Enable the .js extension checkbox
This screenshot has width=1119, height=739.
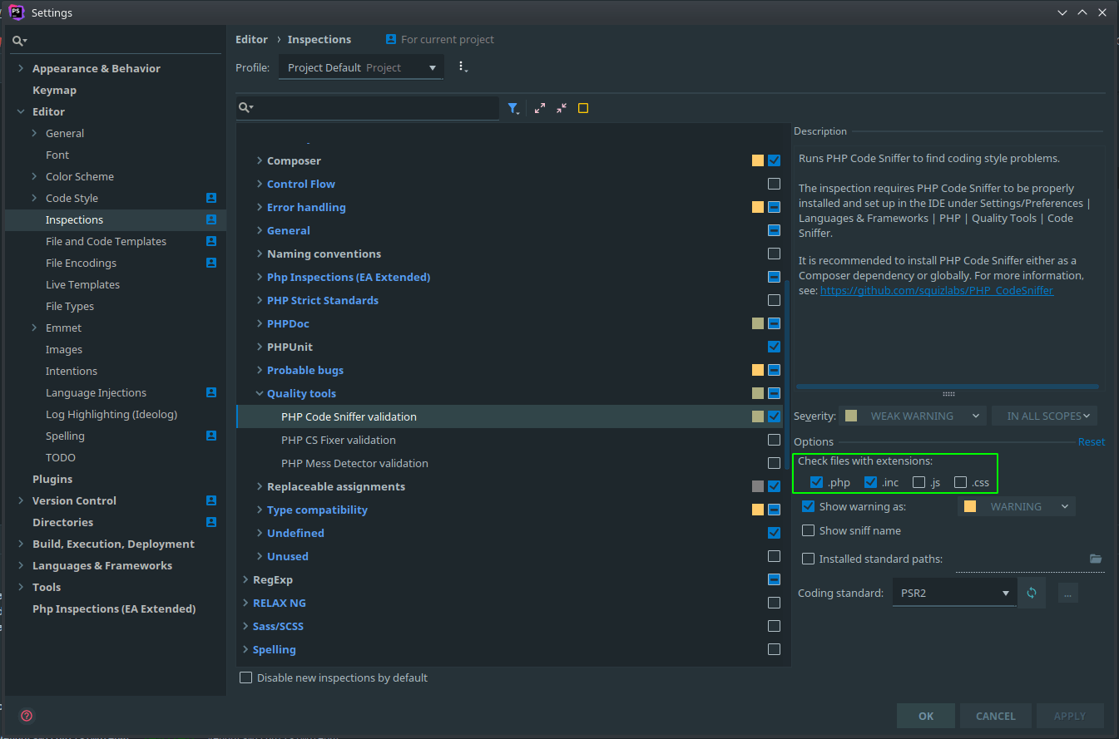918,481
